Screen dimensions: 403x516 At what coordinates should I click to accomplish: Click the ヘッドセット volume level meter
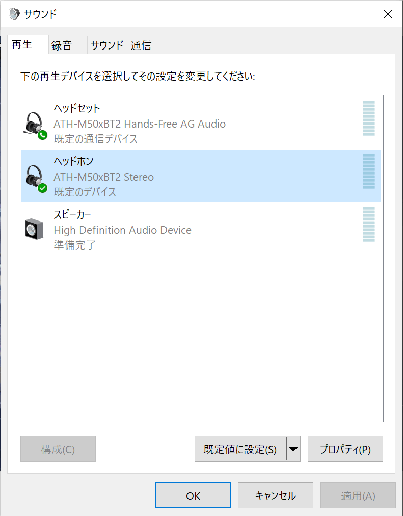coord(368,118)
